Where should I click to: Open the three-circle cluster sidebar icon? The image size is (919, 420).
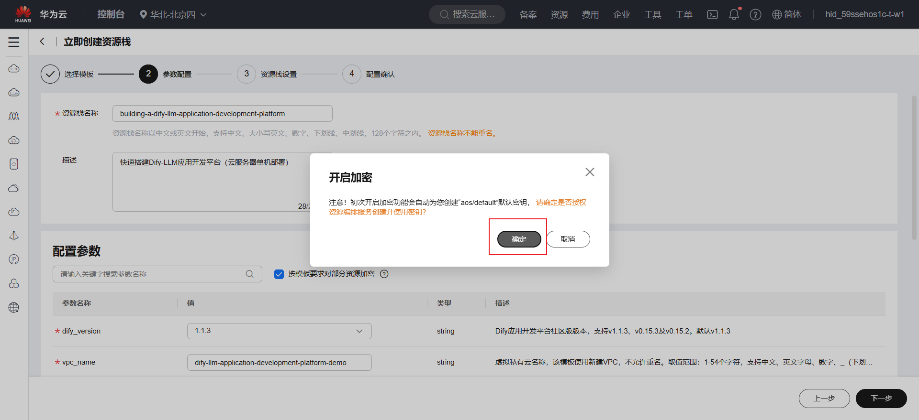coord(14,283)
